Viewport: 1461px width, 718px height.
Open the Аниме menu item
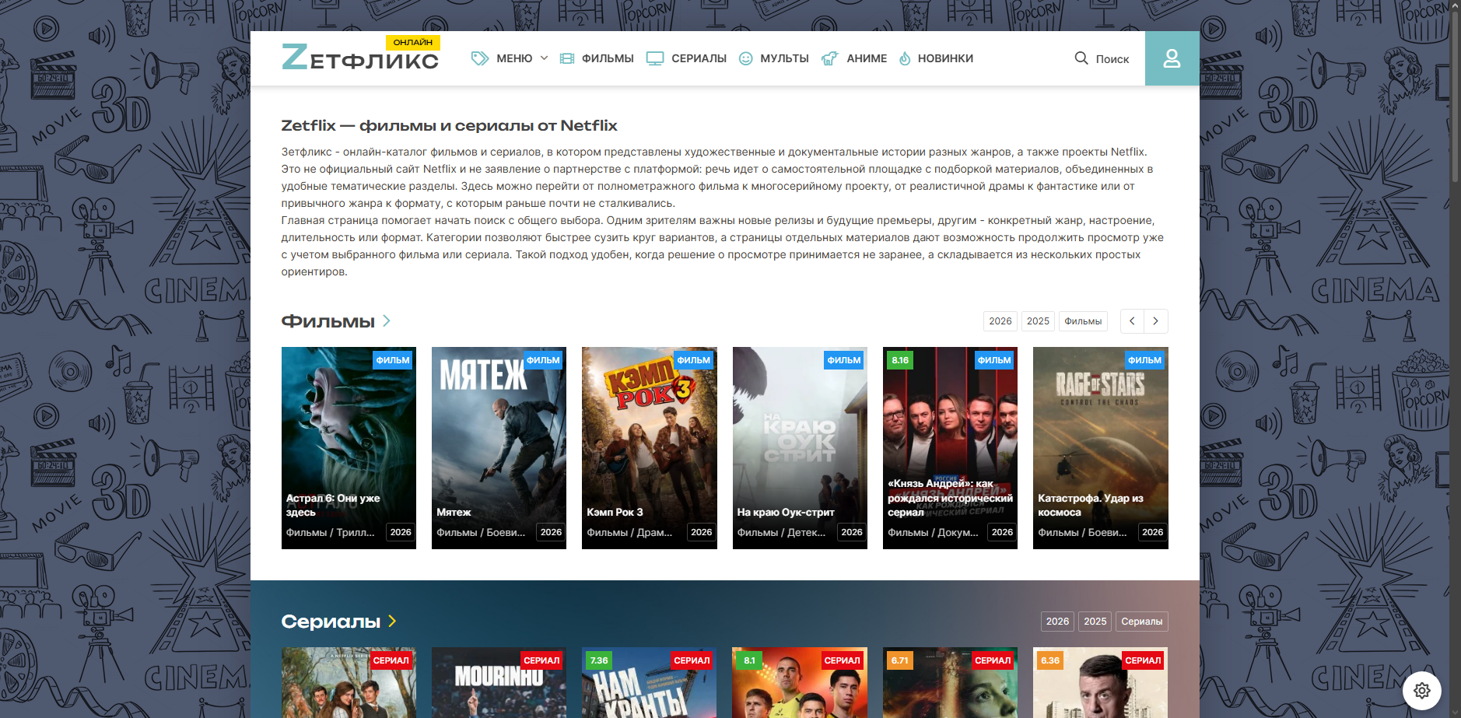point(867,58)
